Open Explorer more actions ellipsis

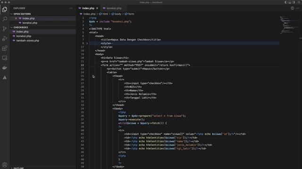(71, 8)
